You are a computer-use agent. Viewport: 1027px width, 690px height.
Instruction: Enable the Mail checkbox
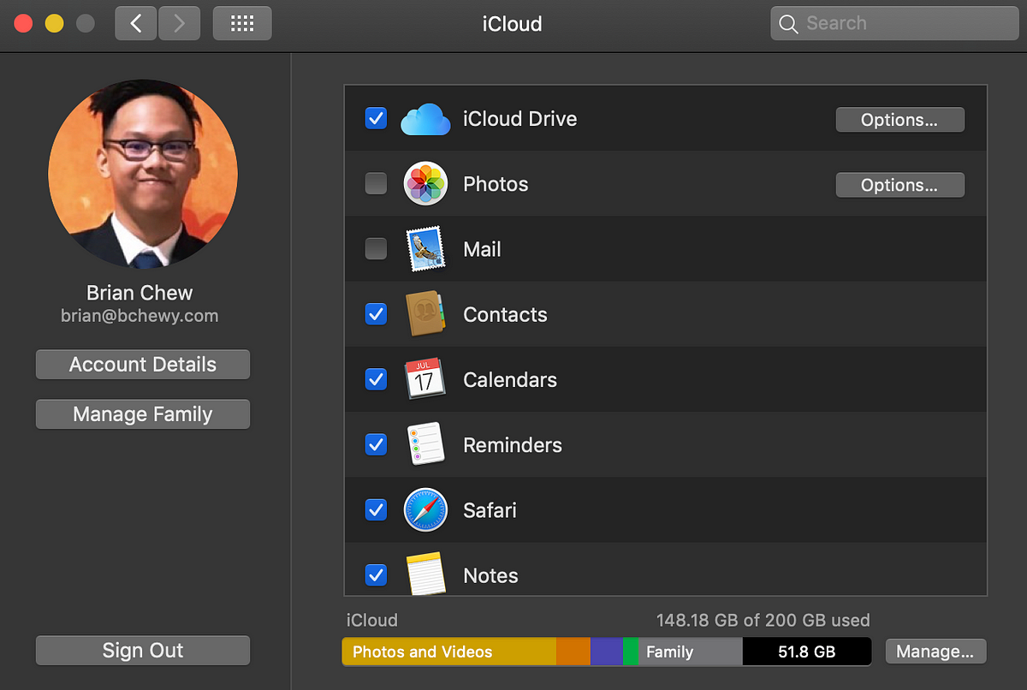376,248
